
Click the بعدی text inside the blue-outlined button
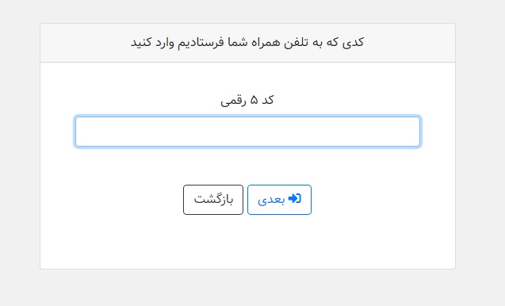(271, 200)
